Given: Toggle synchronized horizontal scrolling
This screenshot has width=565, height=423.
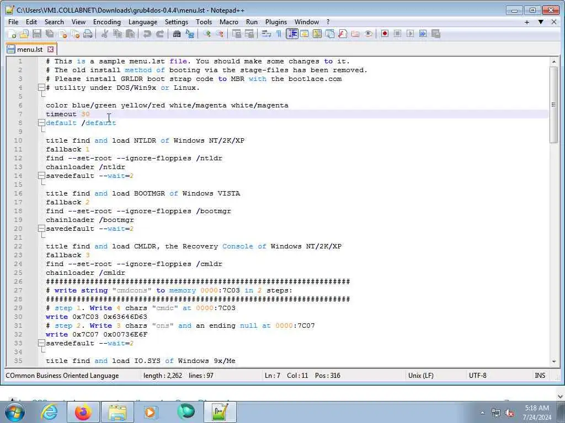Looking at the screenshot, I should (249, 34).
